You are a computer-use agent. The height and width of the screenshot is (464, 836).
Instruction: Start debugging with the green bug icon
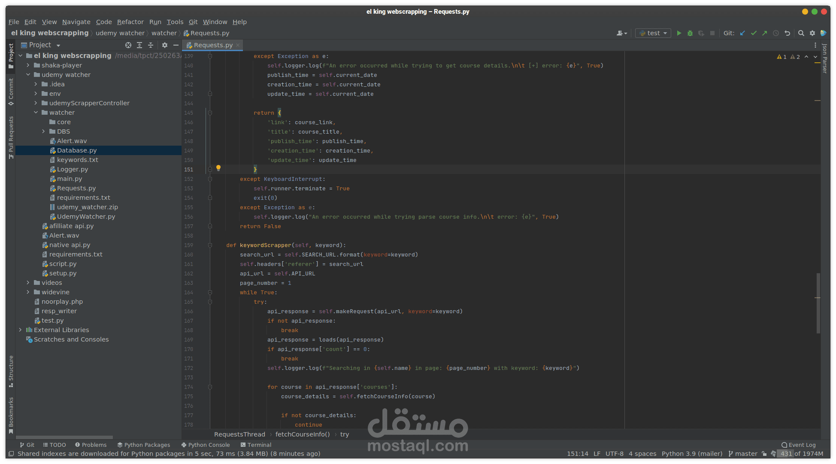(690, 33)
